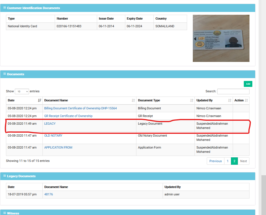Viewport: 266px width, 215px height.
Task: Click Customer Identification Documents header title
Action: click(x=33, y=8)
